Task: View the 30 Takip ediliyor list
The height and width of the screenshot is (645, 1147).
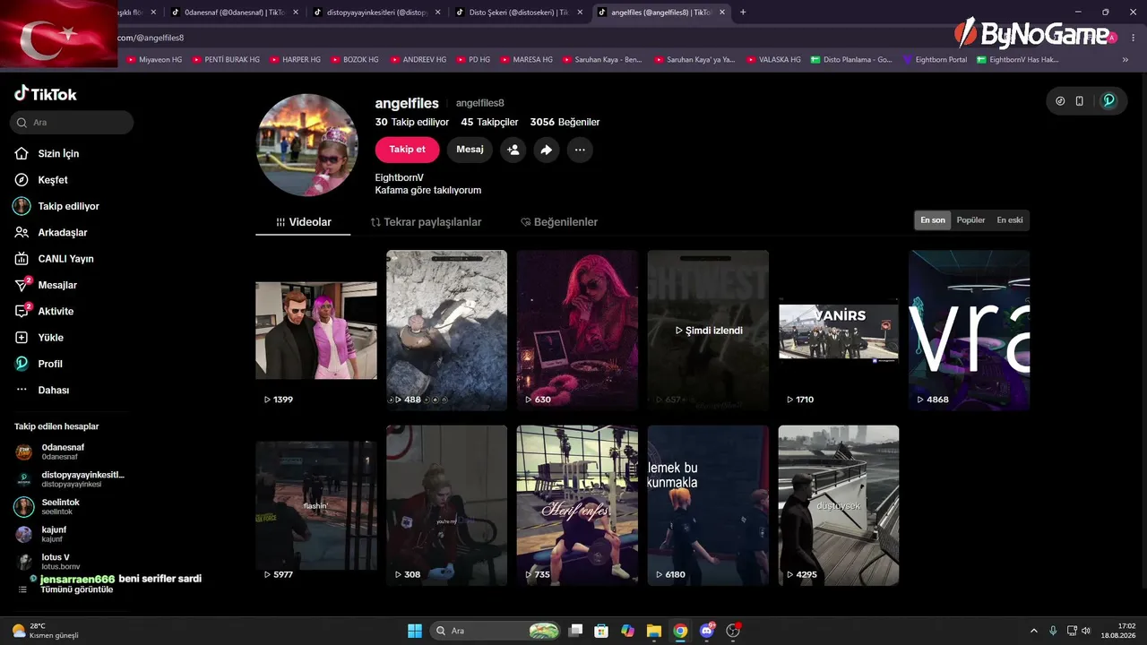Action: pyautogui.click(x=412, y=122)
